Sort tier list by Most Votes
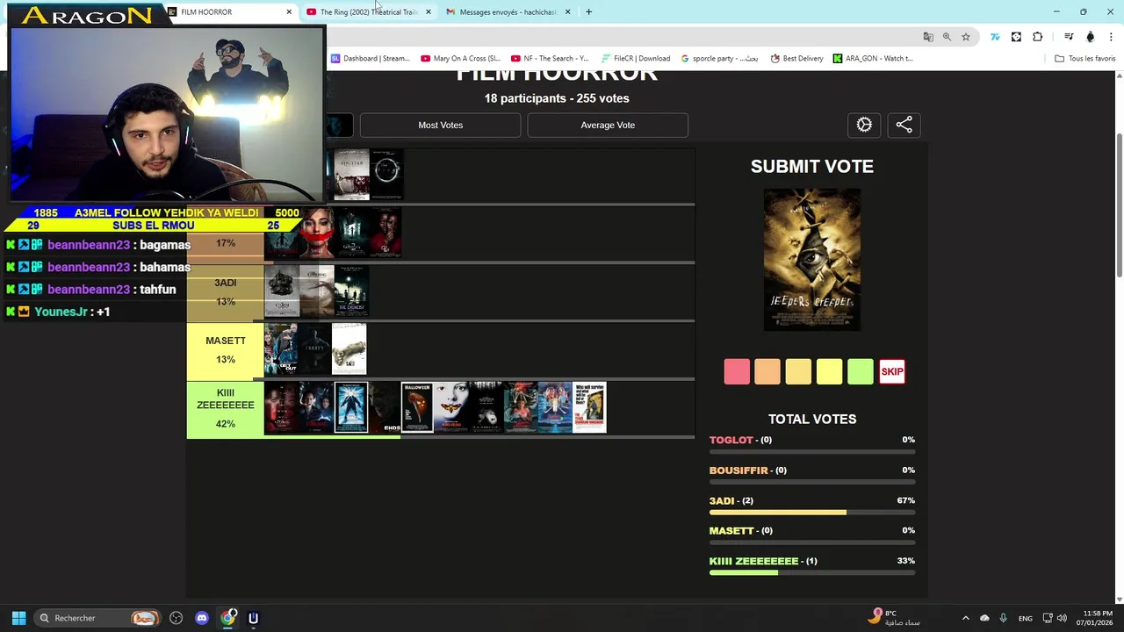Viewport: 1124px width, 632px height. [440, 125]
